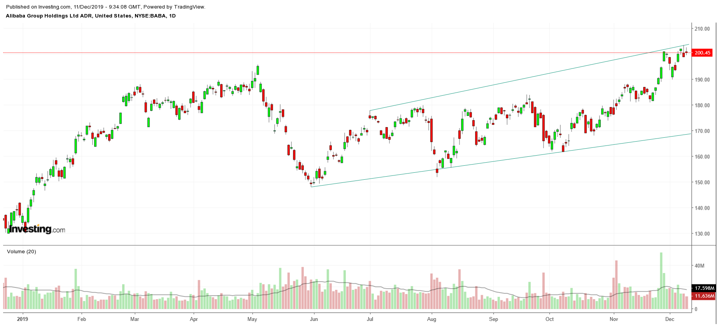Click the 200.45 current price label

[x=702, y=53]
